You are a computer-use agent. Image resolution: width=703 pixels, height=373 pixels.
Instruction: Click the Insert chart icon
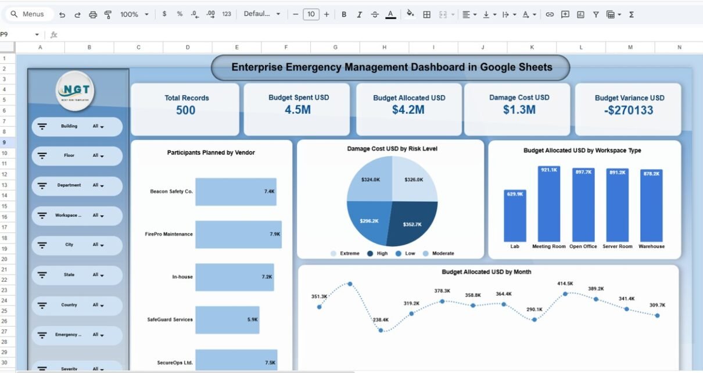tap(580, 15)
